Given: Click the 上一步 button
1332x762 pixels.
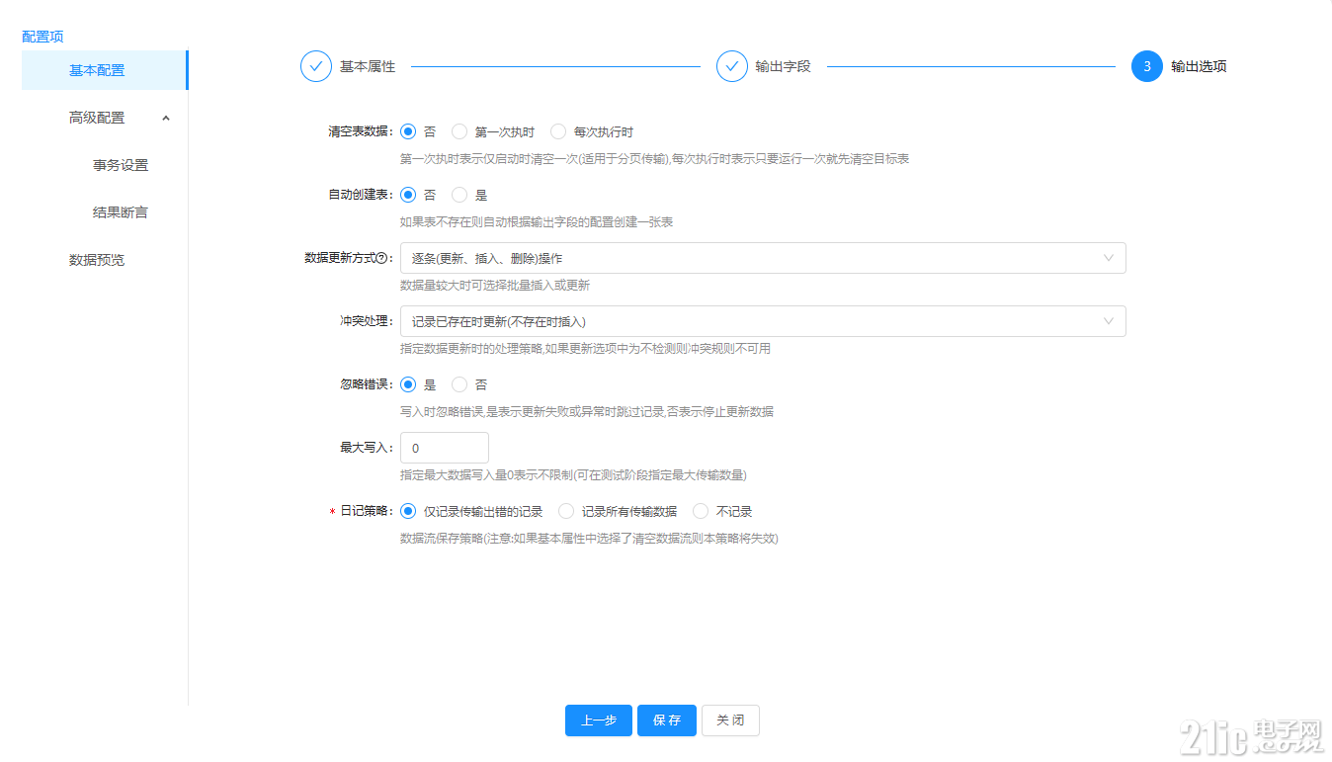Looking at the screenshot, I should [x=599, y=720].
